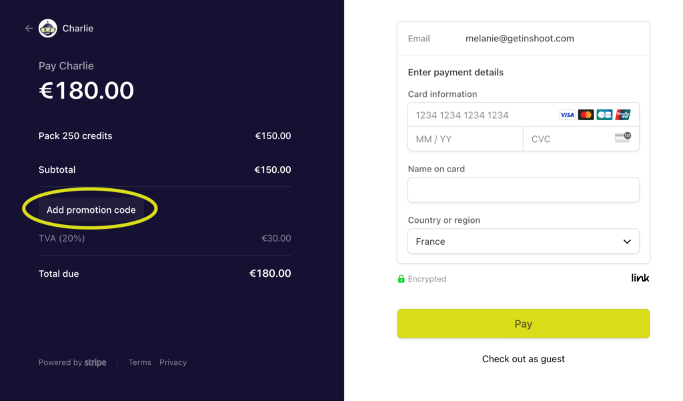
Task: Focus the CVC field
Action: pos(581,139)
